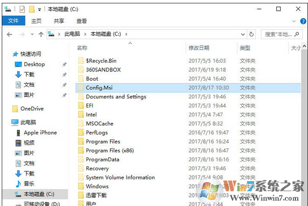Click the 视频 library icon
Screen dimensions: 308x206
point(18,143)
